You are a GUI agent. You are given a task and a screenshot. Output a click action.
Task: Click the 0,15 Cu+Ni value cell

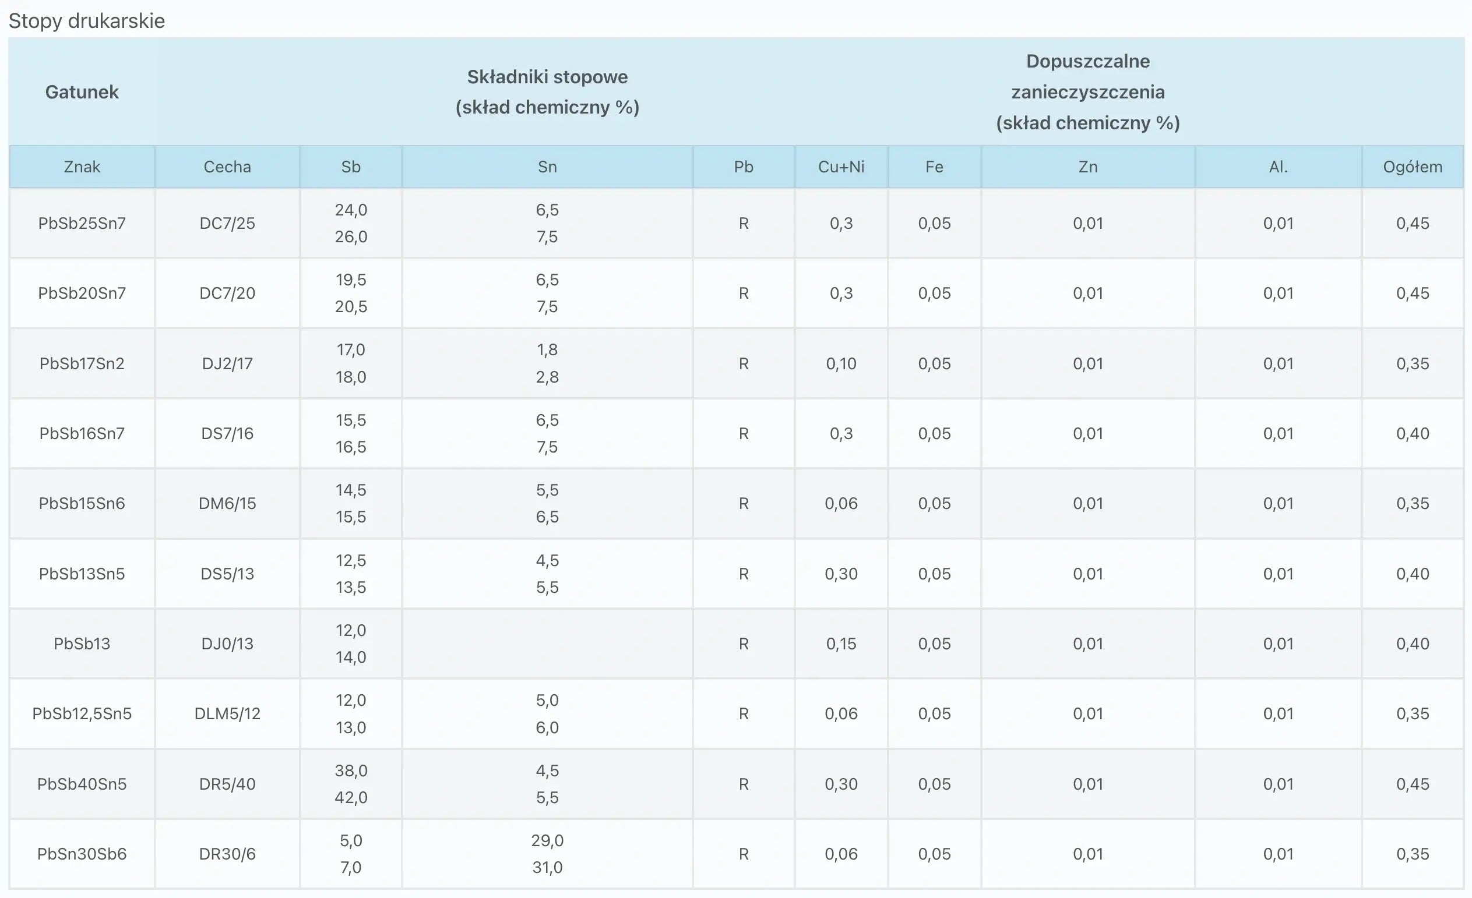tap(840, 644)
